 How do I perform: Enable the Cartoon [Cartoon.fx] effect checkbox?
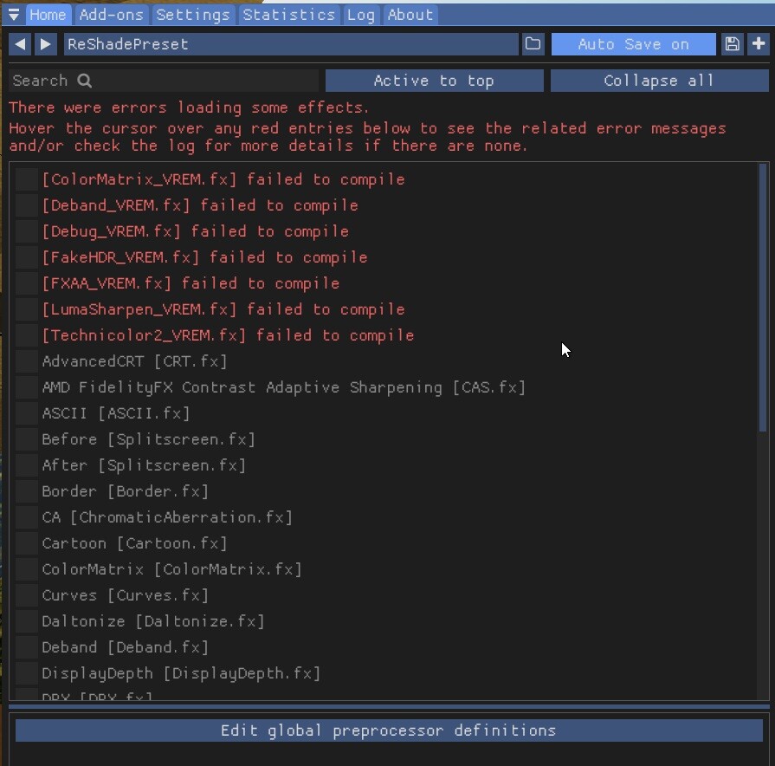click(x=27, y=543)
